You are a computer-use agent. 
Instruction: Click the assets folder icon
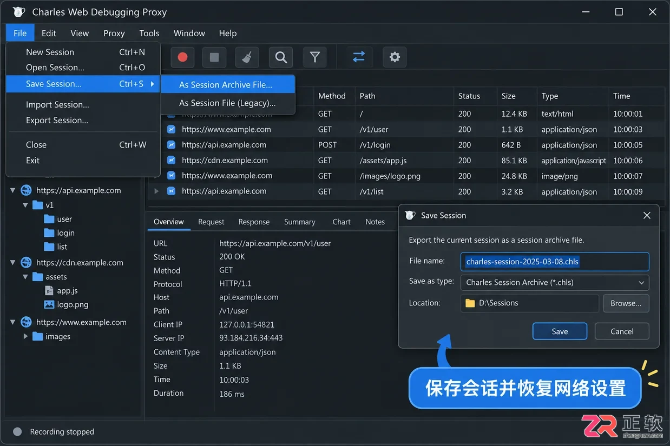coord(37,277)
